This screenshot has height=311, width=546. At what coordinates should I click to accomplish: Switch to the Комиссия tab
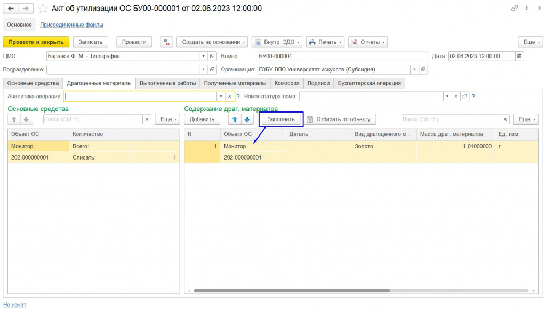coord(286,83)
